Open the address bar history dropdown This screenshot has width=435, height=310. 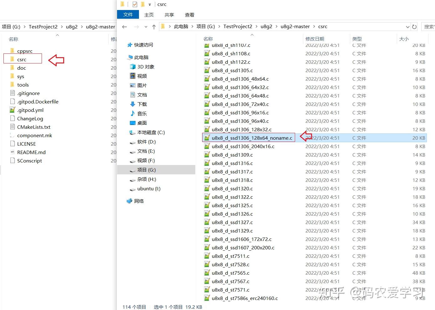click(x=407, y=27)
